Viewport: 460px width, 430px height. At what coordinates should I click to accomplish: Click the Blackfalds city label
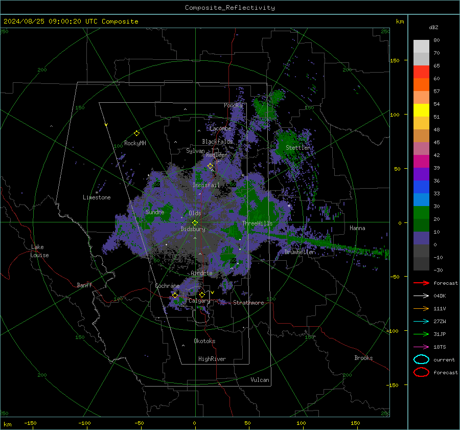click(x=217, y=142)
